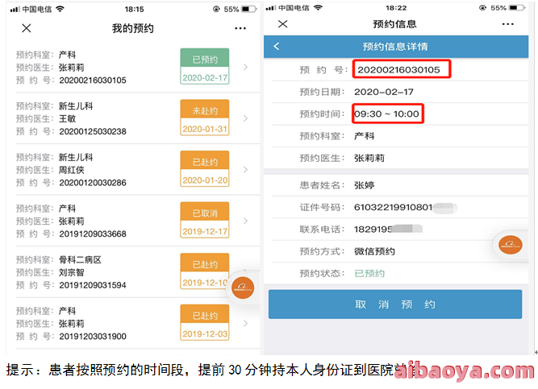Tap the 已赴约 2019-12-10 status badge

(x=205, y=271)
